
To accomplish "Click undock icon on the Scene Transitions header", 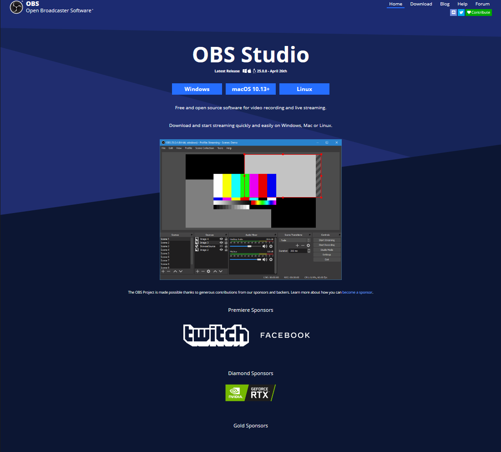I will (x=309, y=235).
